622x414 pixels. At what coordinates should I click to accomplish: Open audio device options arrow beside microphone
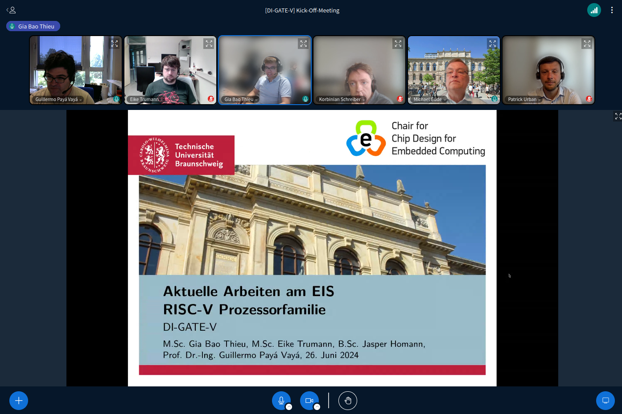(289, 407)
